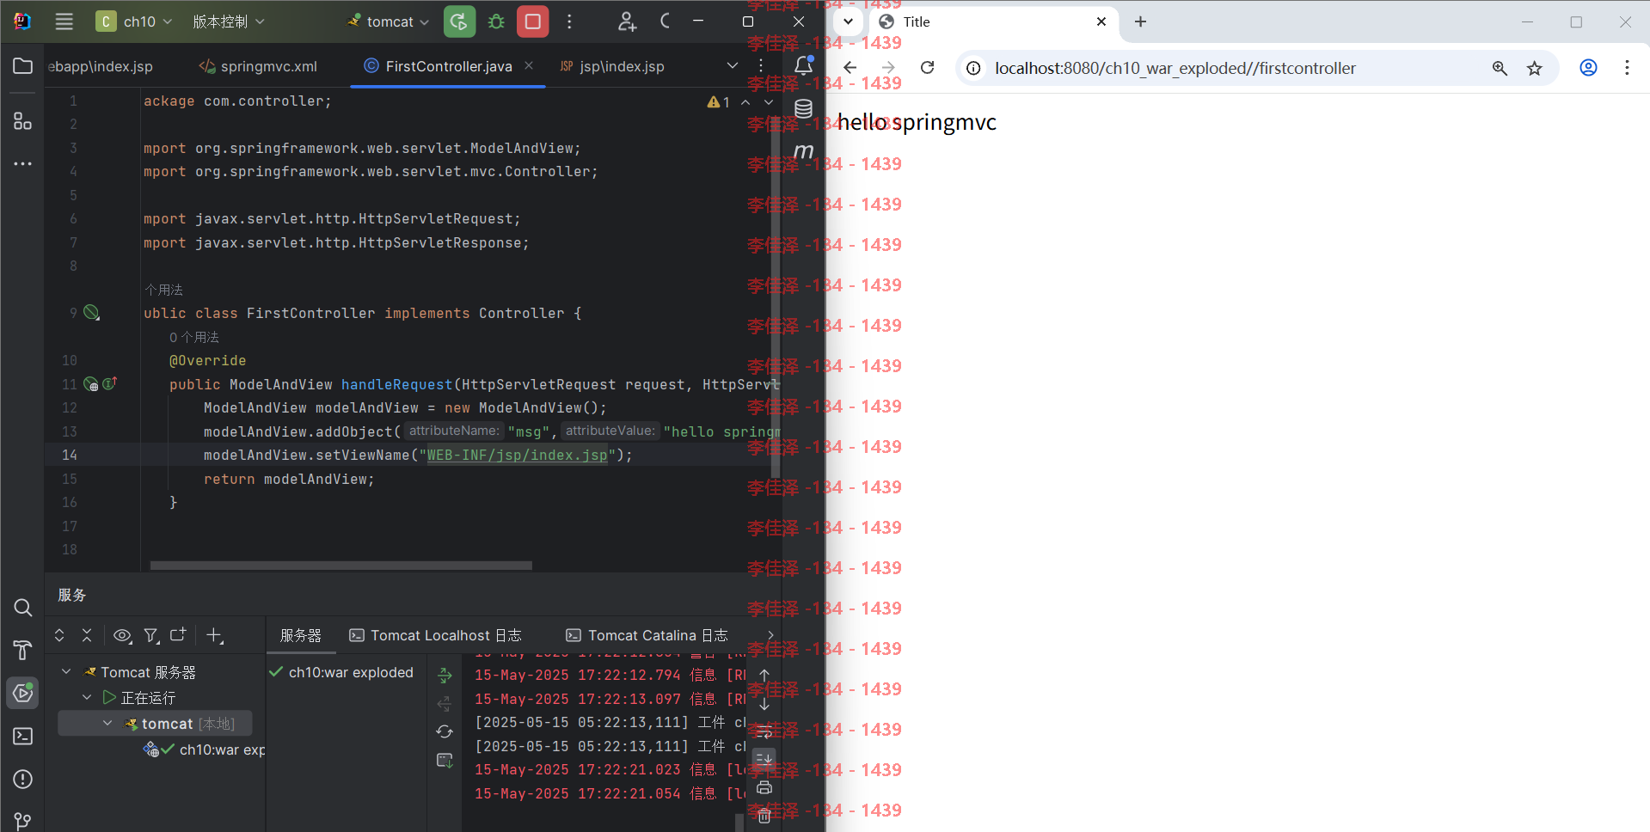
Task: Toggle scroll to end of log
Action: [x=764, y=759]
